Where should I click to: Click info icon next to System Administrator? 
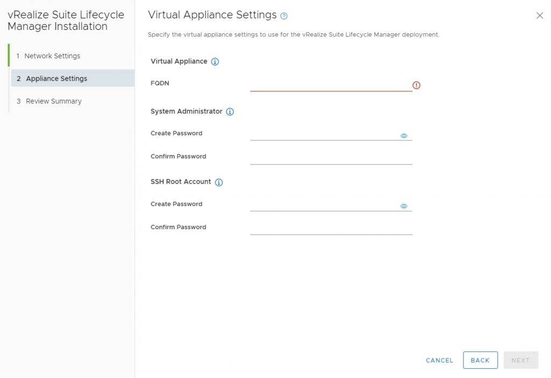[x=230, y=112]
